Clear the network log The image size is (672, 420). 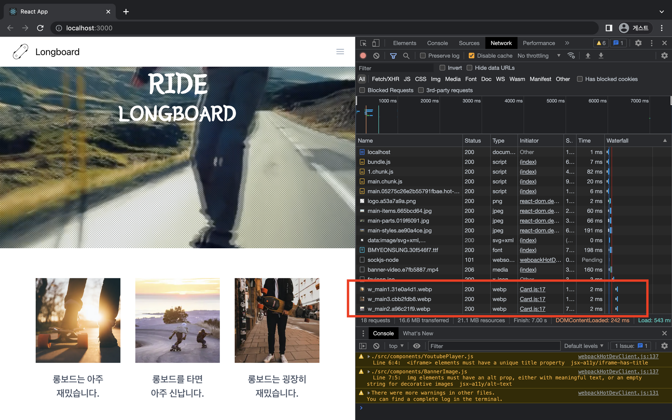point(376,56)
